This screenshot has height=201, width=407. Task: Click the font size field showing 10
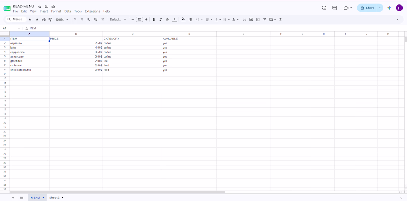139,20
